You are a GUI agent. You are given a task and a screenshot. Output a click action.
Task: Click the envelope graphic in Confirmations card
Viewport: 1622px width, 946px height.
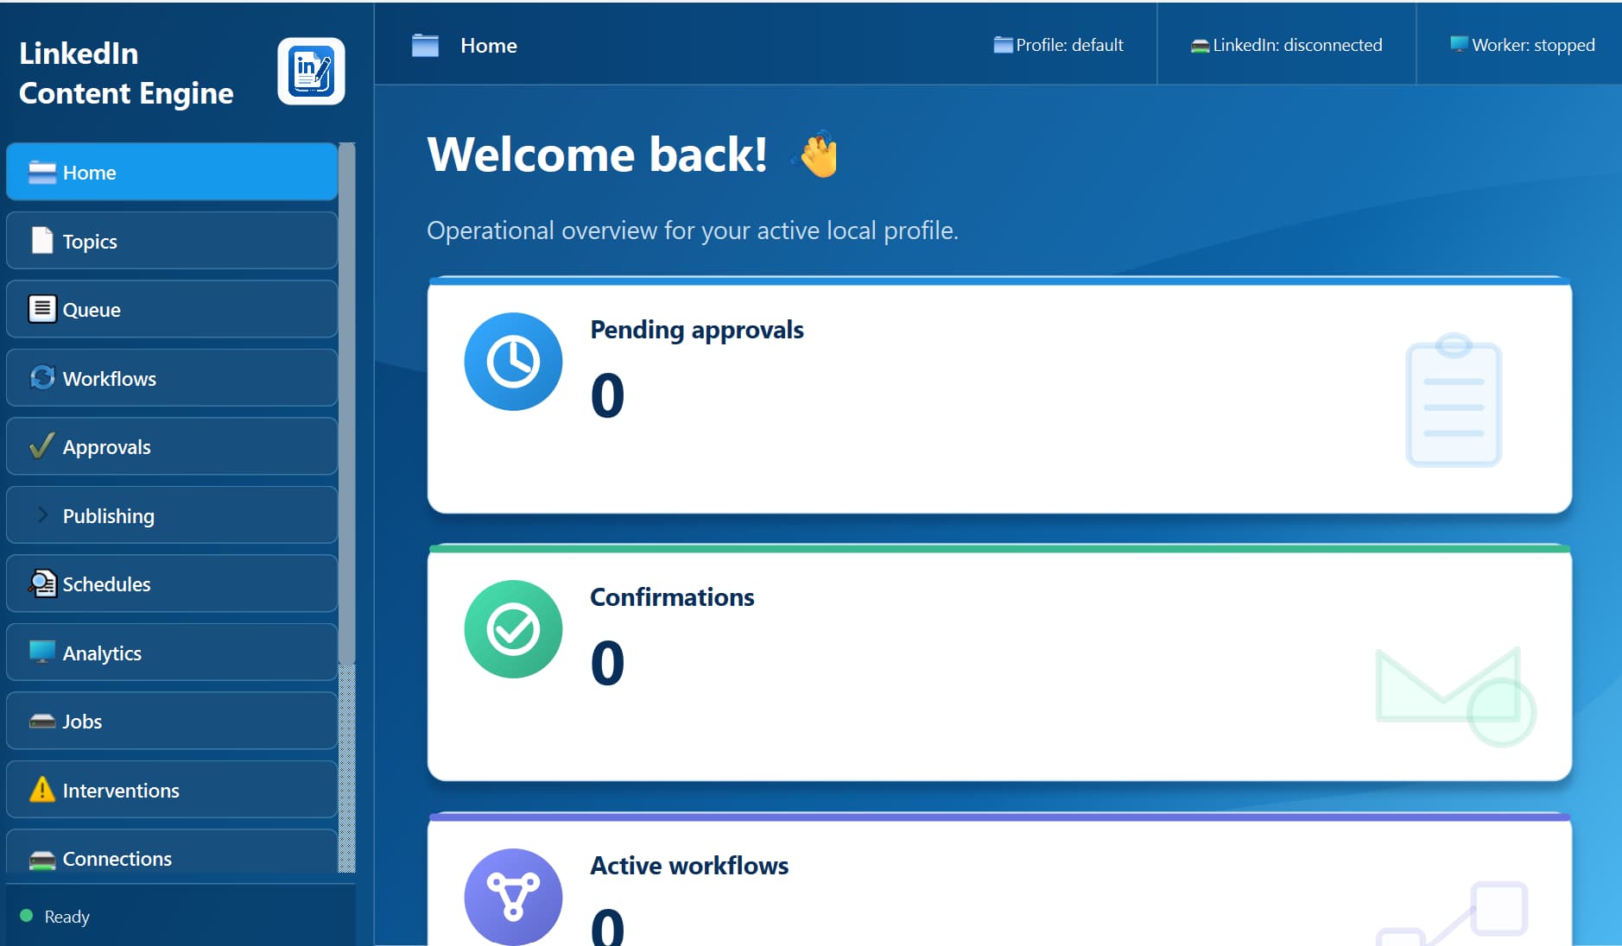tap(1455, 697)
